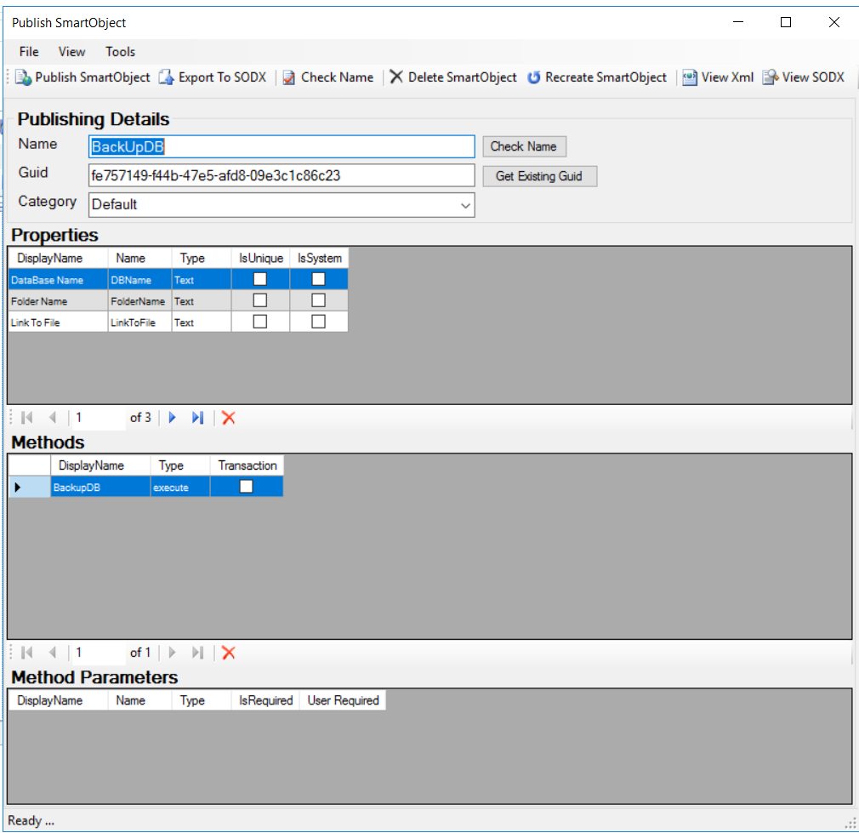Open View Xml from the toolbar

[690, 77]
